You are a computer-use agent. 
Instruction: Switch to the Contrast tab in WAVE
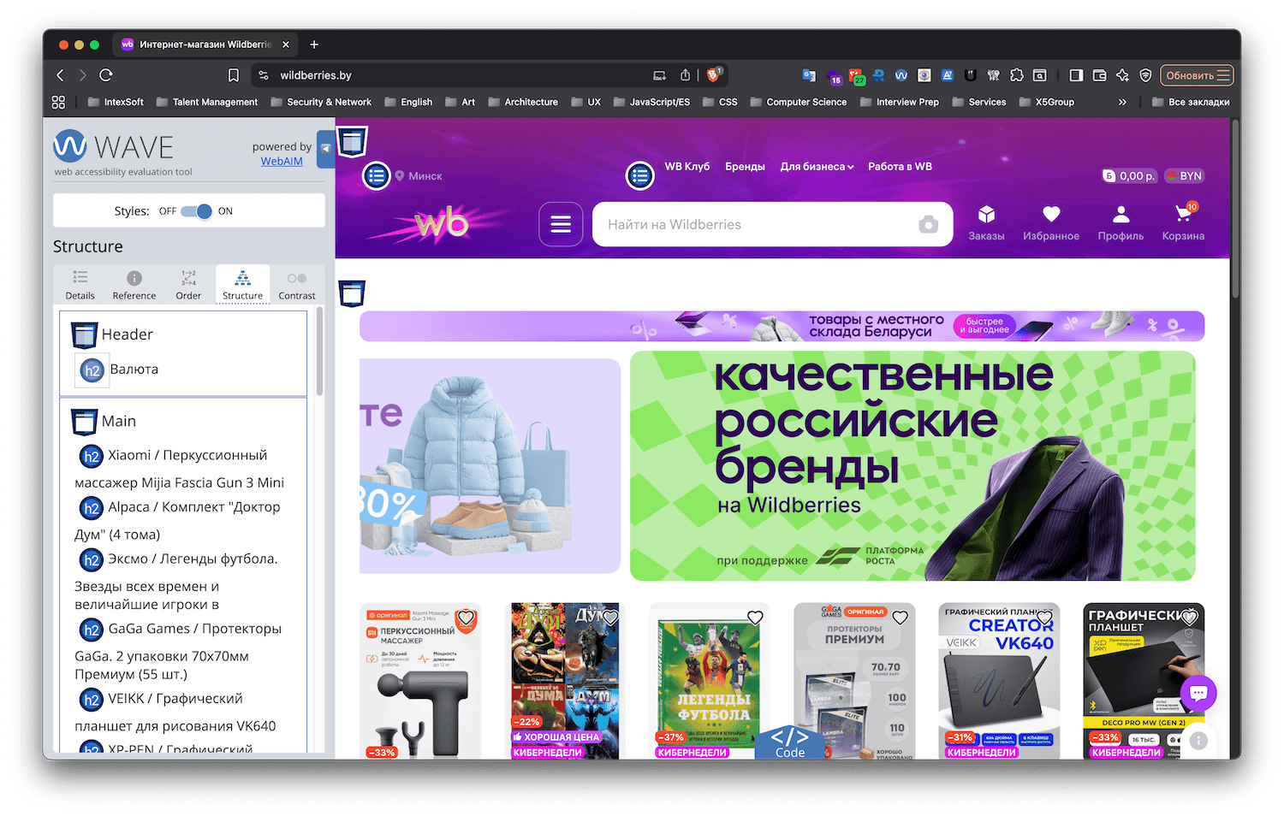click(x=297, y=284)
